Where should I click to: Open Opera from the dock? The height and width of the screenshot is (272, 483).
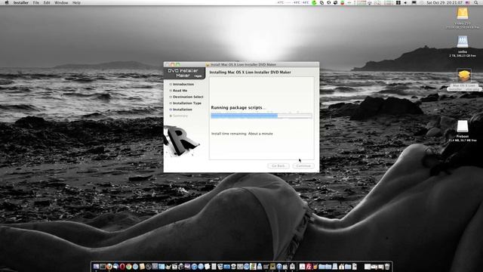click(122, 267)
